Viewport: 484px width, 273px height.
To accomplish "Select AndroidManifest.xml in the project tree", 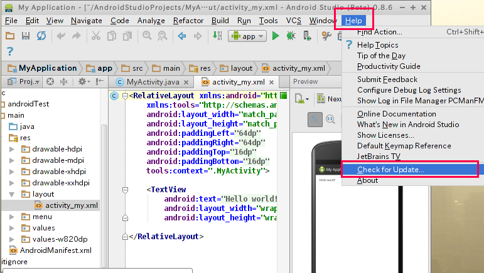I will coord(51,250).
